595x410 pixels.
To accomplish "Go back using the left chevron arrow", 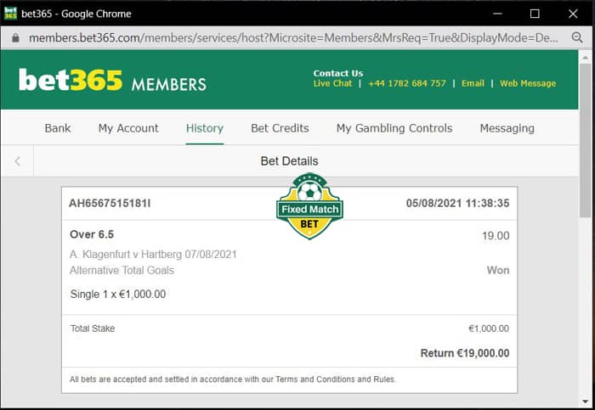I will [18, 161].
